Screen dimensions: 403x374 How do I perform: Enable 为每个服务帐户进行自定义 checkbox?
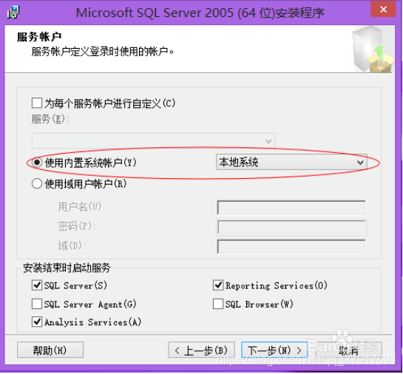pos(37,103)
